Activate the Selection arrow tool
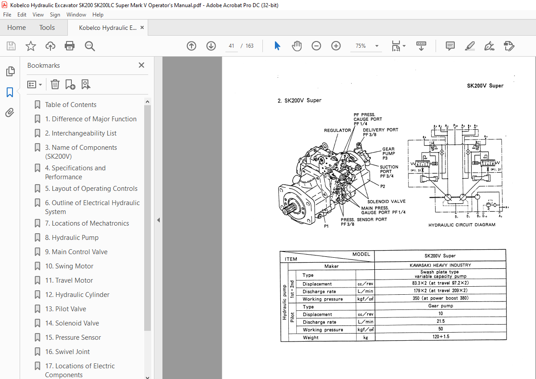Viewport: 536px width, 379px height. [277, 46]
